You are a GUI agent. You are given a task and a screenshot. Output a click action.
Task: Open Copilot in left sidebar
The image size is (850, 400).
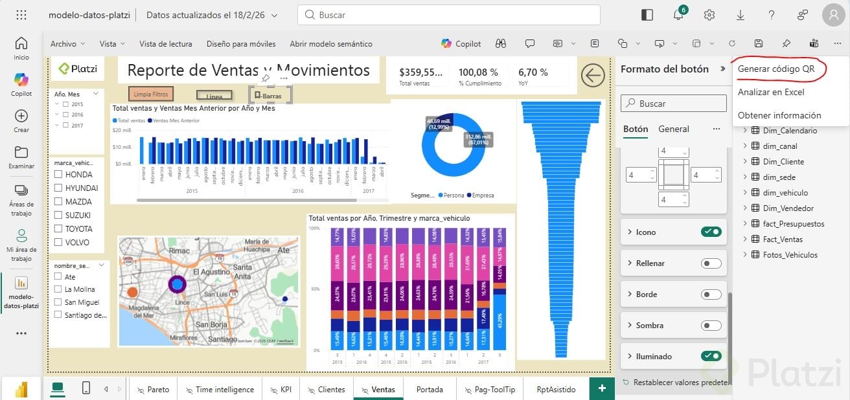click(x=21, y=85)
